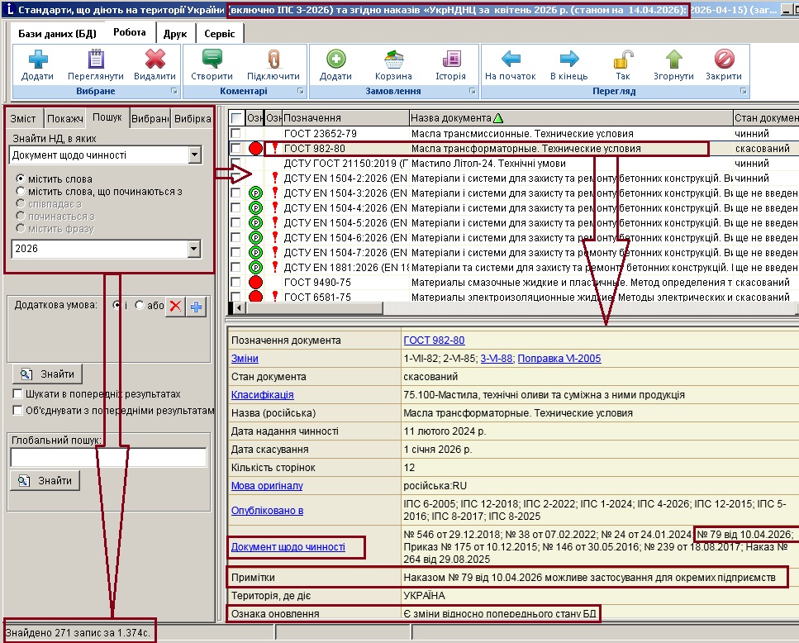Tick the checkbox for row ГОСТ 23652-79

point(236,133)
